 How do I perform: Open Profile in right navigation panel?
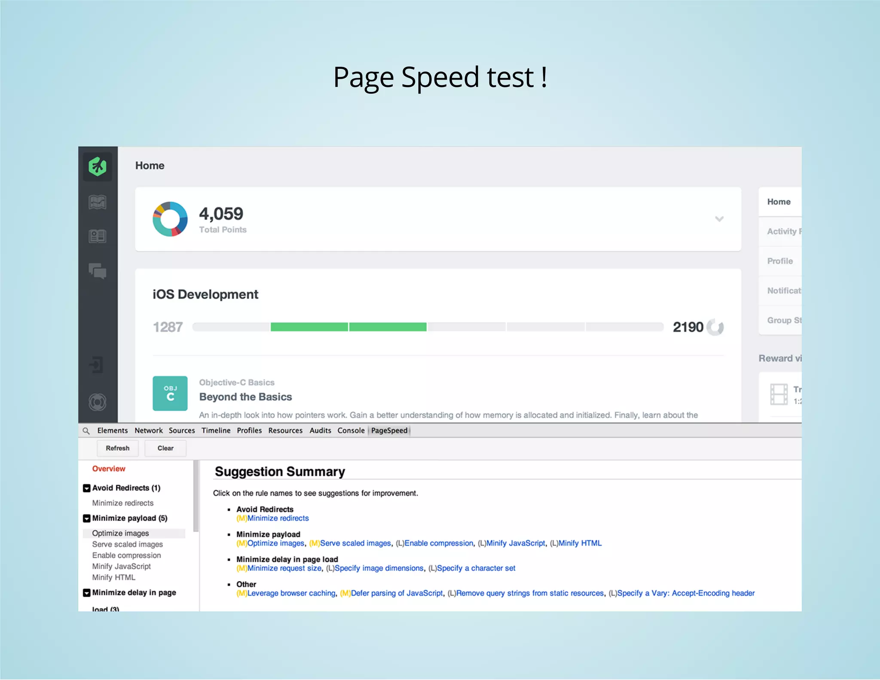click(780, 261)
